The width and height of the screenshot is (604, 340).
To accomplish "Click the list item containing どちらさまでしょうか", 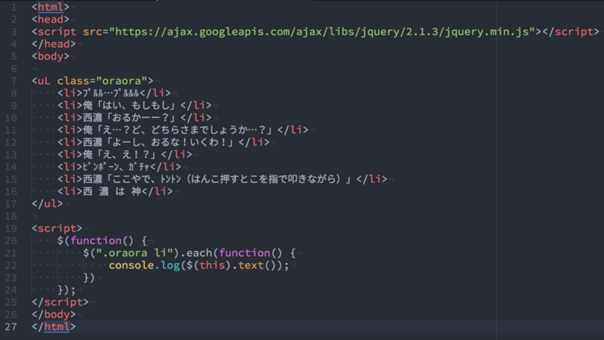I will tap(183, 130).
